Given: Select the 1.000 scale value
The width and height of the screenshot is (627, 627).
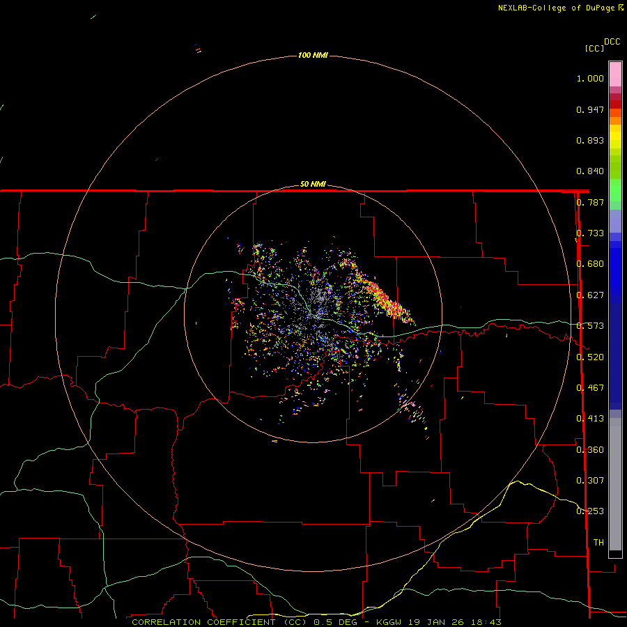Looking at the screenshot, I should pyautogui.click(x=590, y=78).
